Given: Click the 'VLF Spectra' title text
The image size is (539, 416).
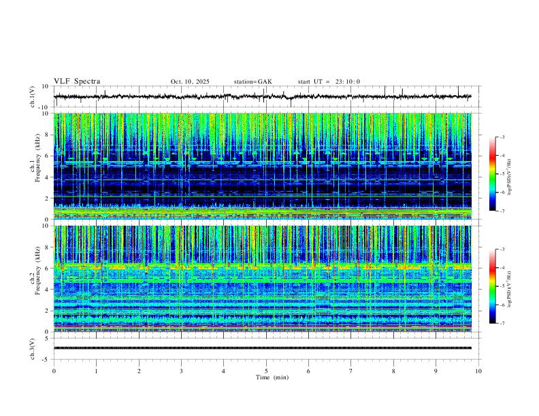Looking at the screenshot, I should pos(77,82).
